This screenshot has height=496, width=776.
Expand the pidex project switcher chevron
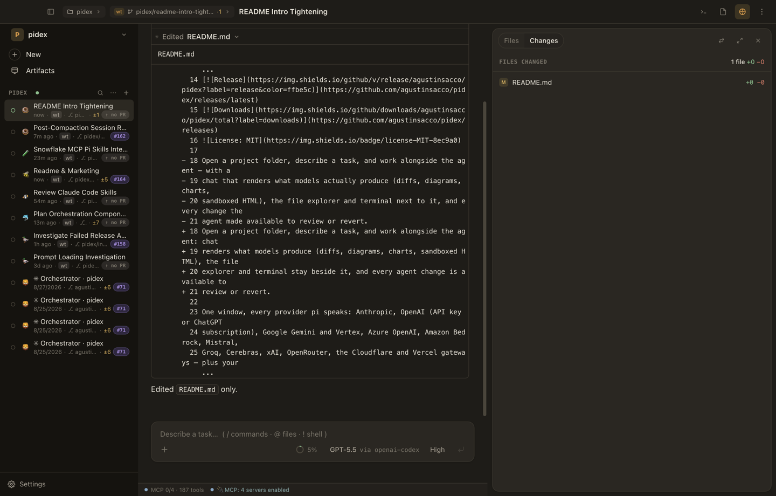tap(124, 35)
